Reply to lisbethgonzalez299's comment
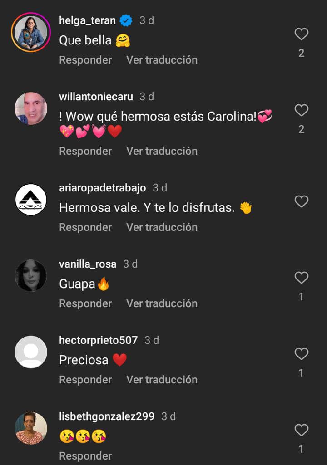Screen dimensions: 327x465 click(85, 456)
